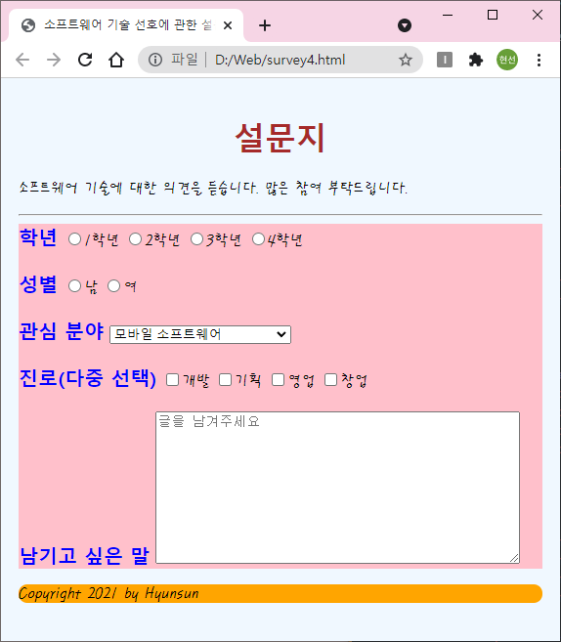Click the 남기고 싶은 말 label
Image resolution: width=561 pixels, height=642 pixels.
pos(84,556)
